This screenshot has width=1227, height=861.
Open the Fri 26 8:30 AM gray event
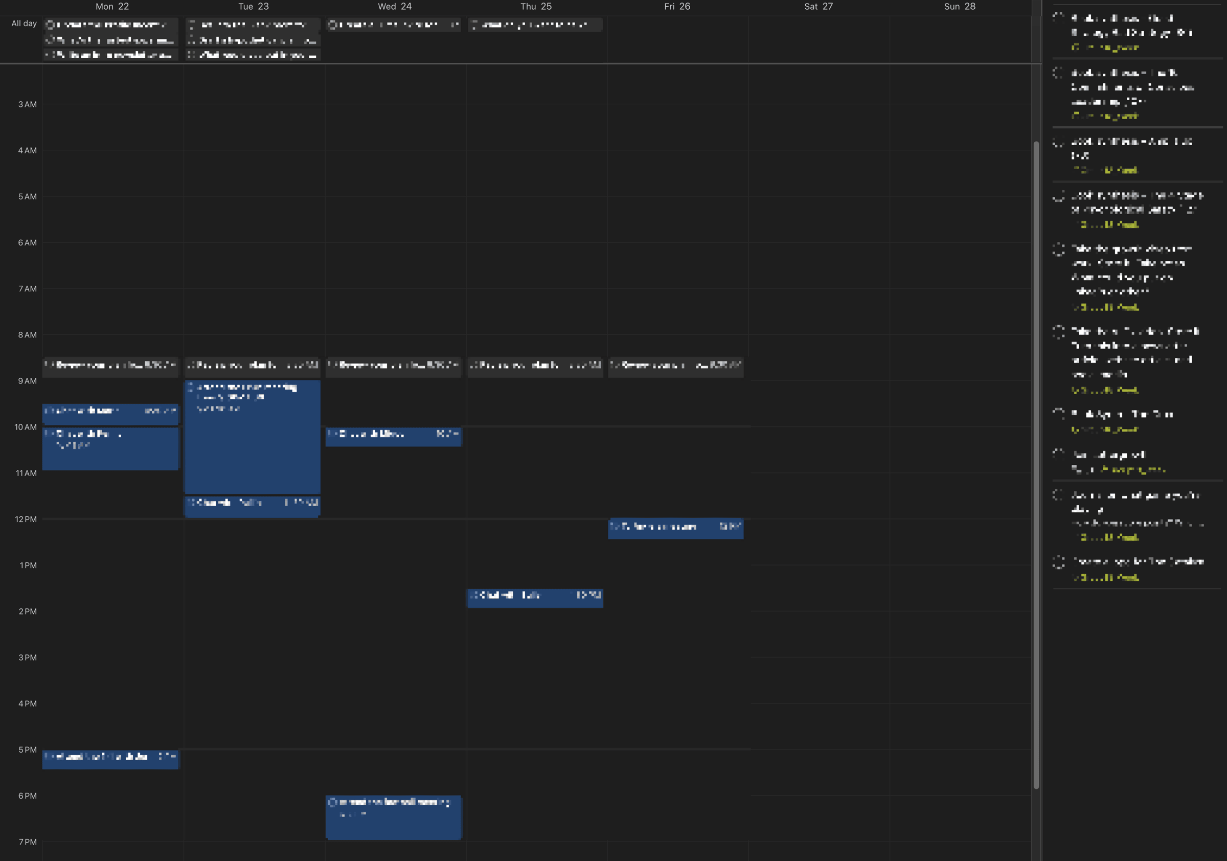[x=675, y=367]
